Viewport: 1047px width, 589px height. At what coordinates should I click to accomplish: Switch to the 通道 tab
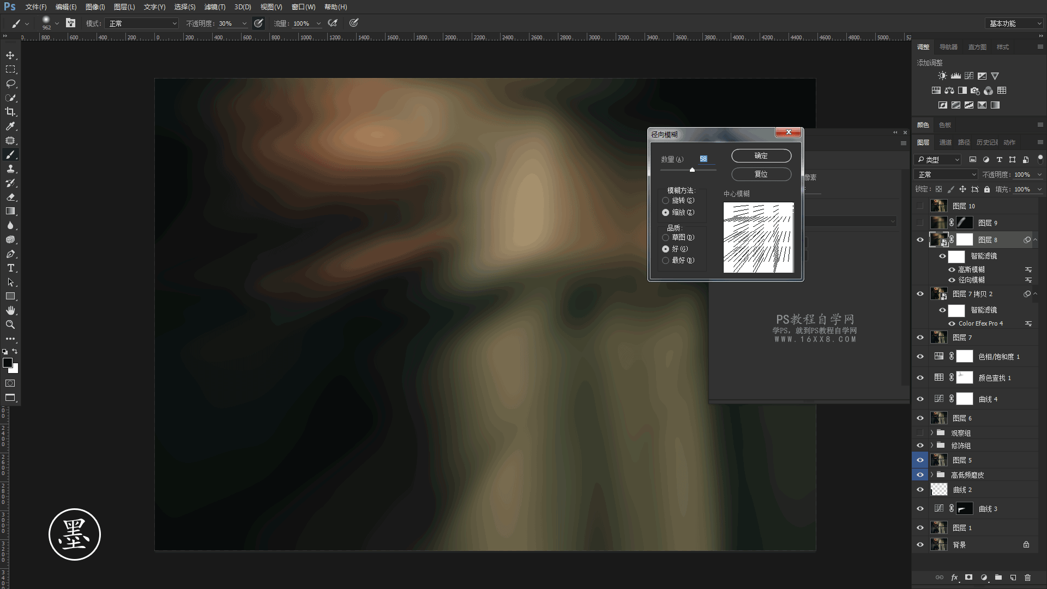point(945,142)
